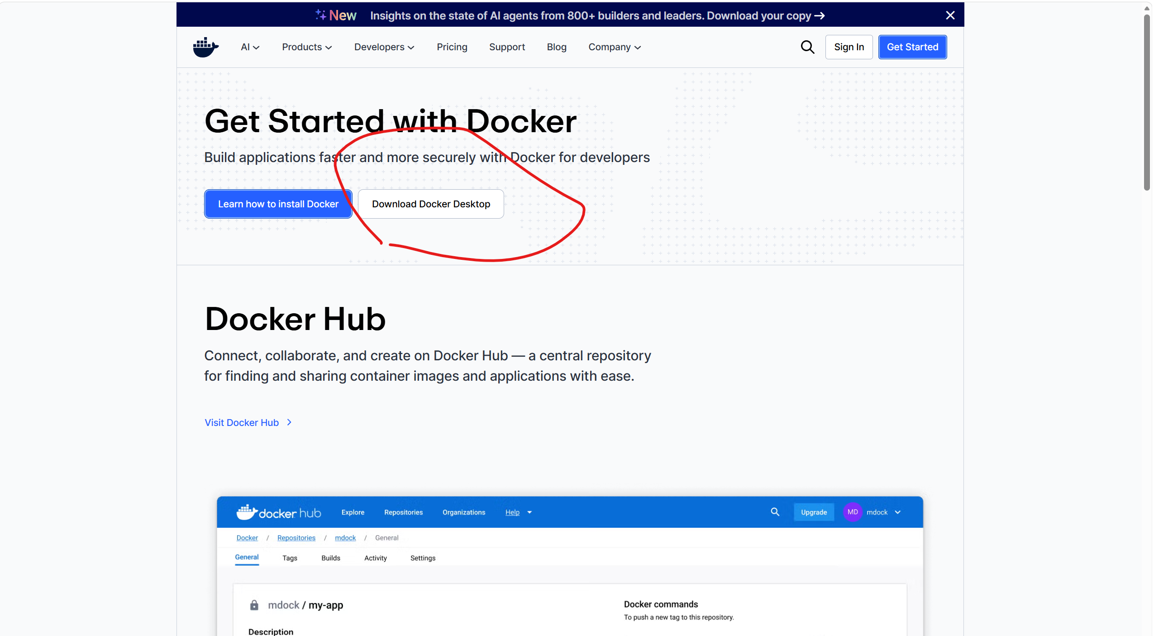
Task: Click the Docker Hub search icon
Action: pos(775,512)
